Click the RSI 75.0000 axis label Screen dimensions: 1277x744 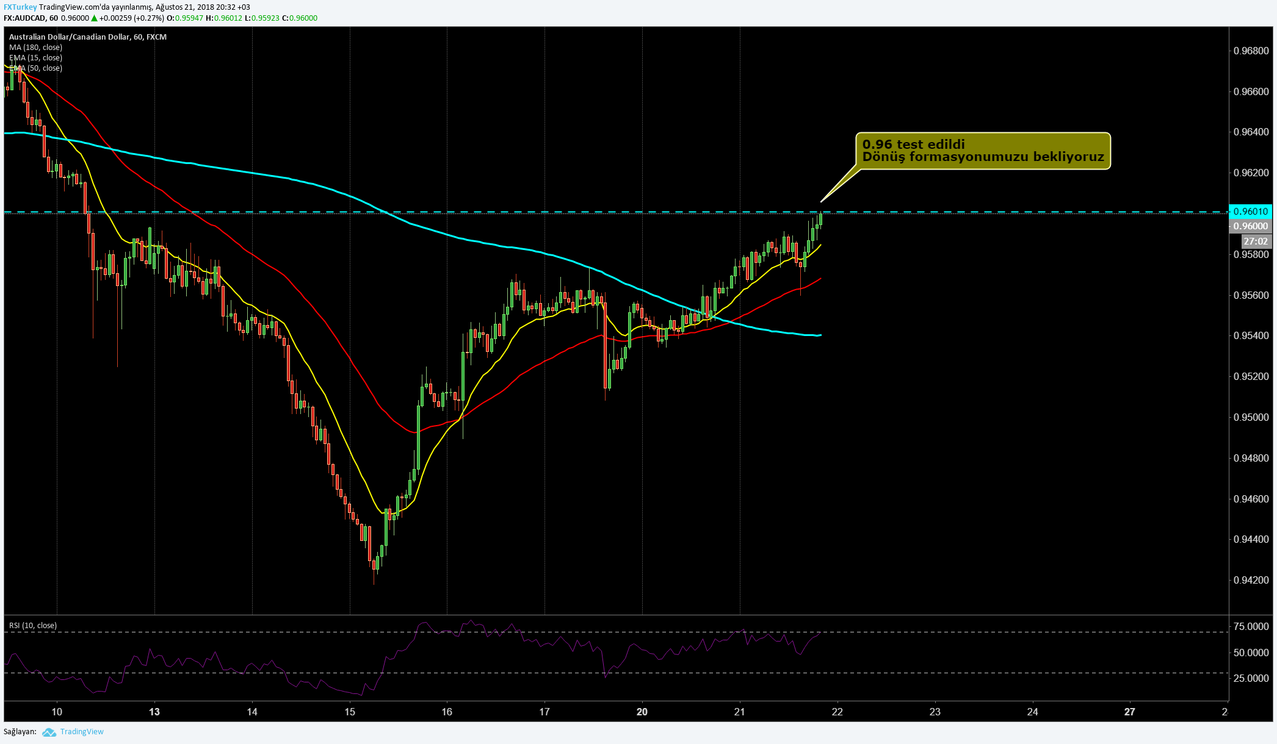point(1251,626)
